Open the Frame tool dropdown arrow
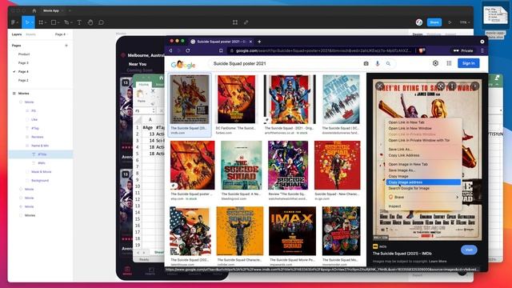Image resolution: width=512 pixels, height=288 pixels. pyautogui.click(x=46, y=22)
